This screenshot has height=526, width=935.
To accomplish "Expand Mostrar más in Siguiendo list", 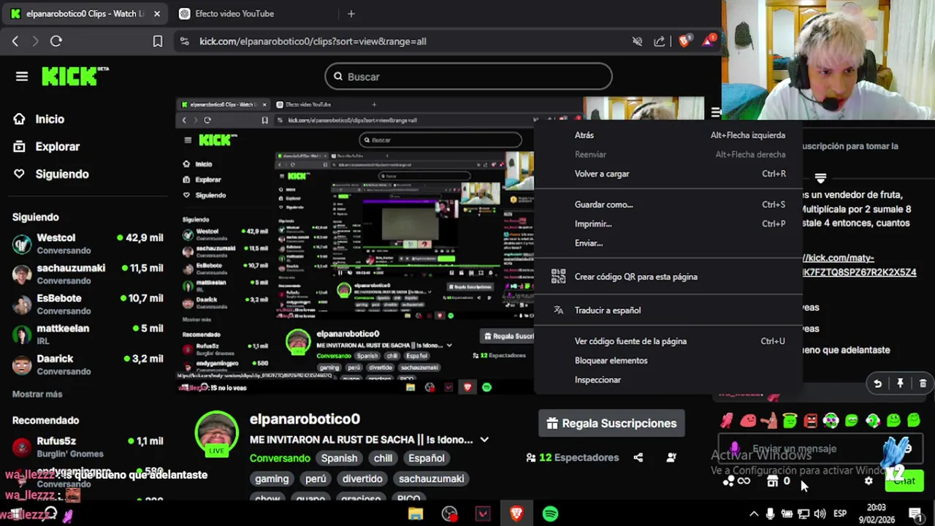I will pyautogui.click(x=37, y=394).
